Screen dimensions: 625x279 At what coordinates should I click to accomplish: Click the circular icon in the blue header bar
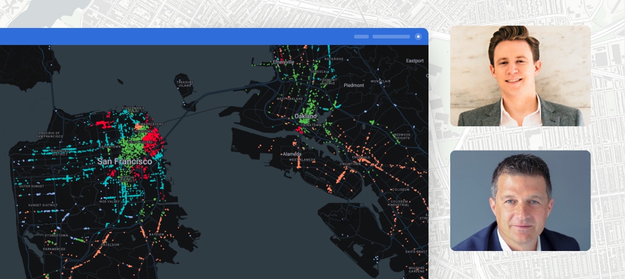(x=418, y=36)
